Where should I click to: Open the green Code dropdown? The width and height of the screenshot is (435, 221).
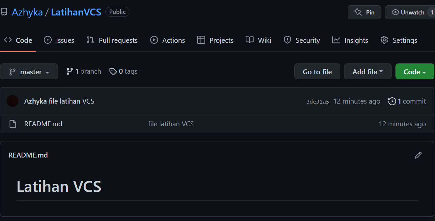click(415, 71)
